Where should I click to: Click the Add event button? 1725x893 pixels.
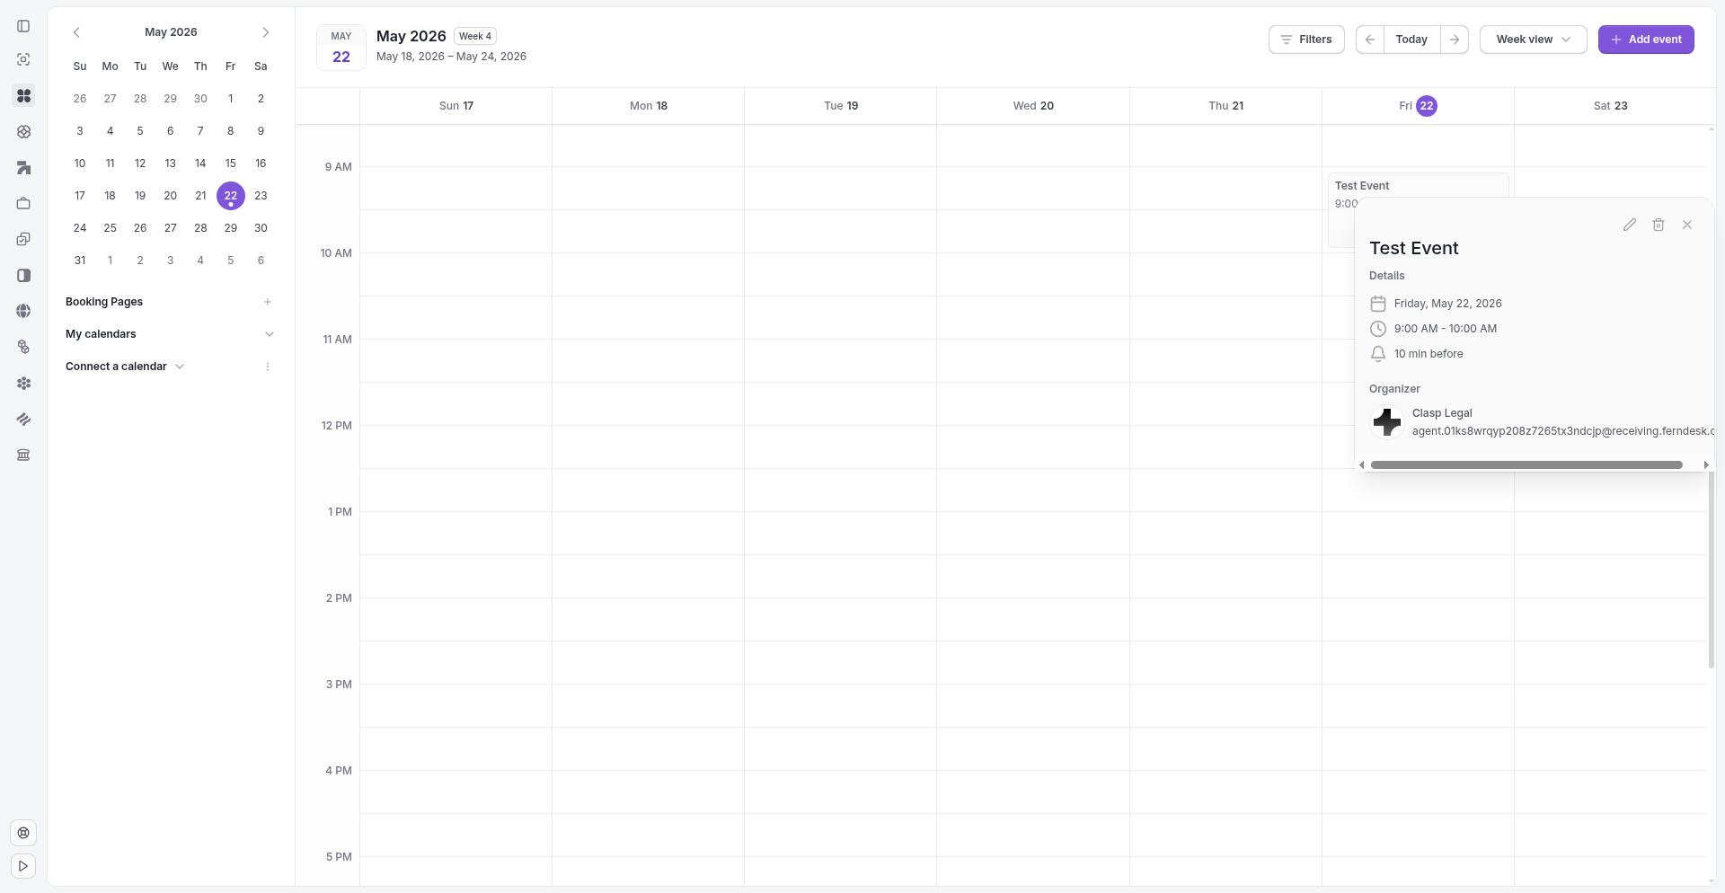(x=1646, y=40)
